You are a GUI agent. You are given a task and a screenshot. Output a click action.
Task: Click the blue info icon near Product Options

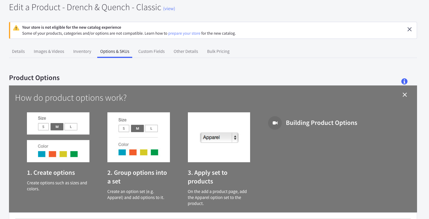point(404,81)
